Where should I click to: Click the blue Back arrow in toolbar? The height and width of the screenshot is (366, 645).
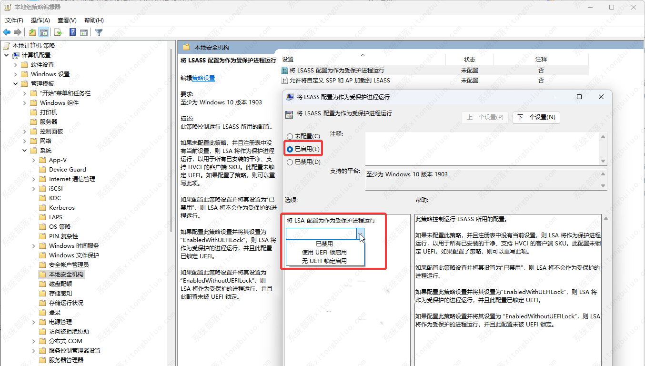(7, 32)
